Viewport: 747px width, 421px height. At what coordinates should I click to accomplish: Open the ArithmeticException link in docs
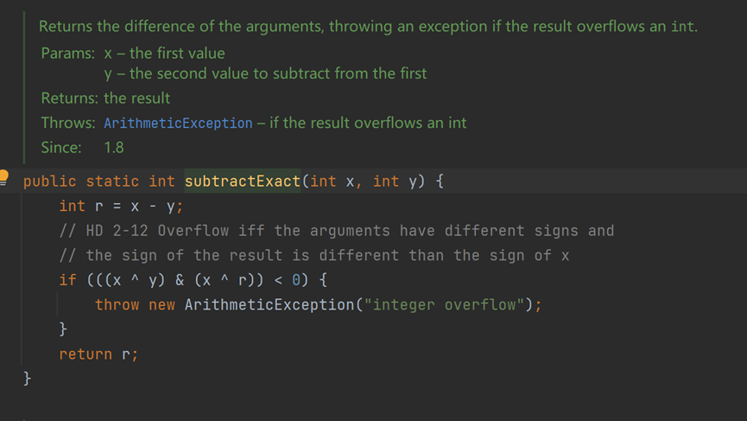tap(178, 123)
